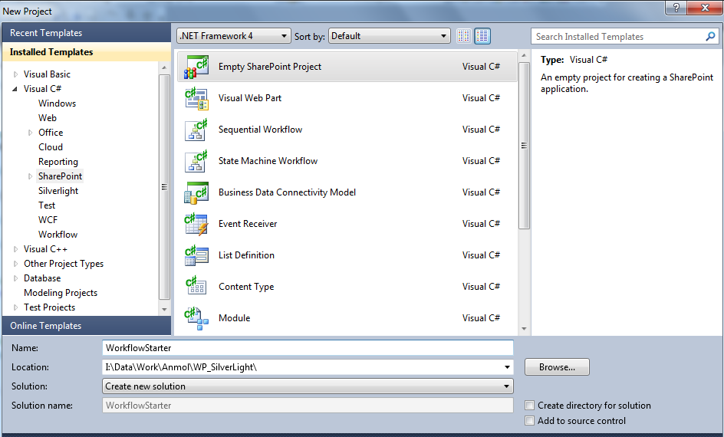Select the Modeling Projects category
The width and height of the screenshot is (724, 437).
tap(61, 293)
